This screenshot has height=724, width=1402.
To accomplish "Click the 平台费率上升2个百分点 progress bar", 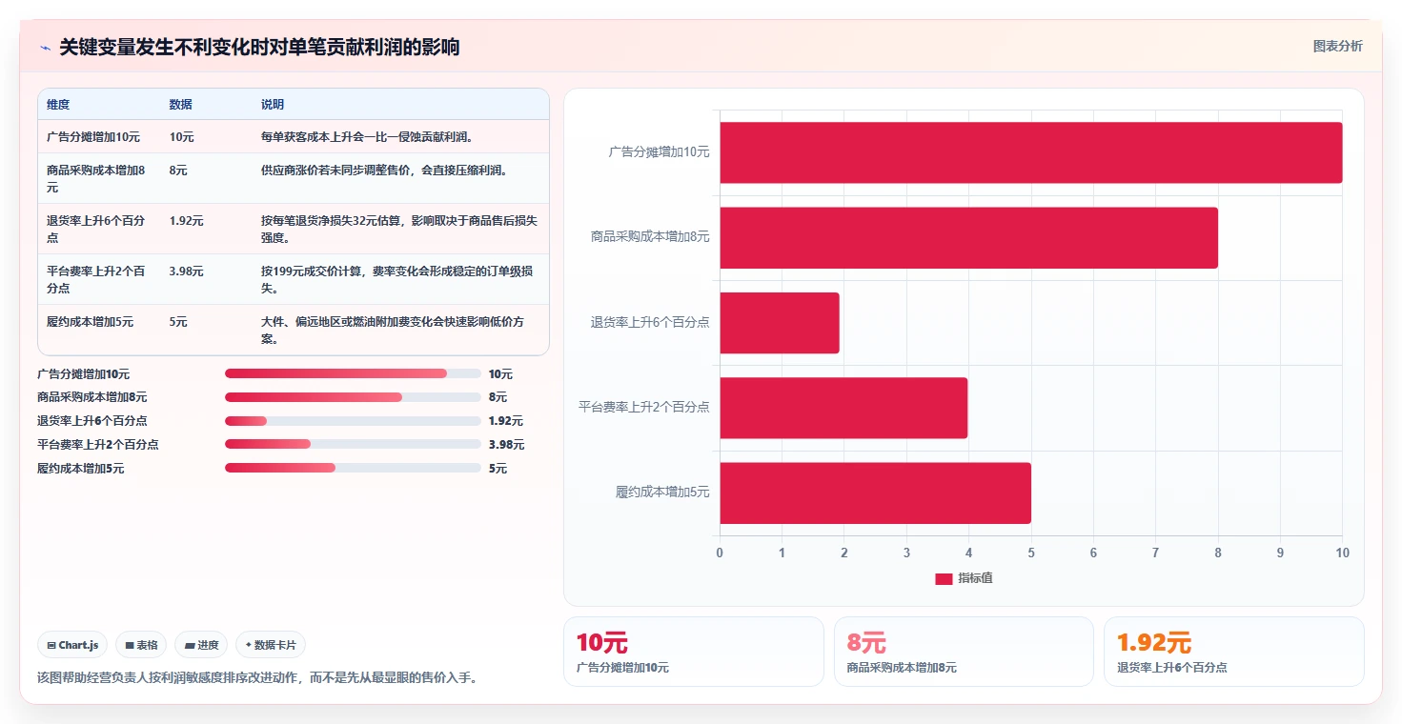I will point(353,444).
